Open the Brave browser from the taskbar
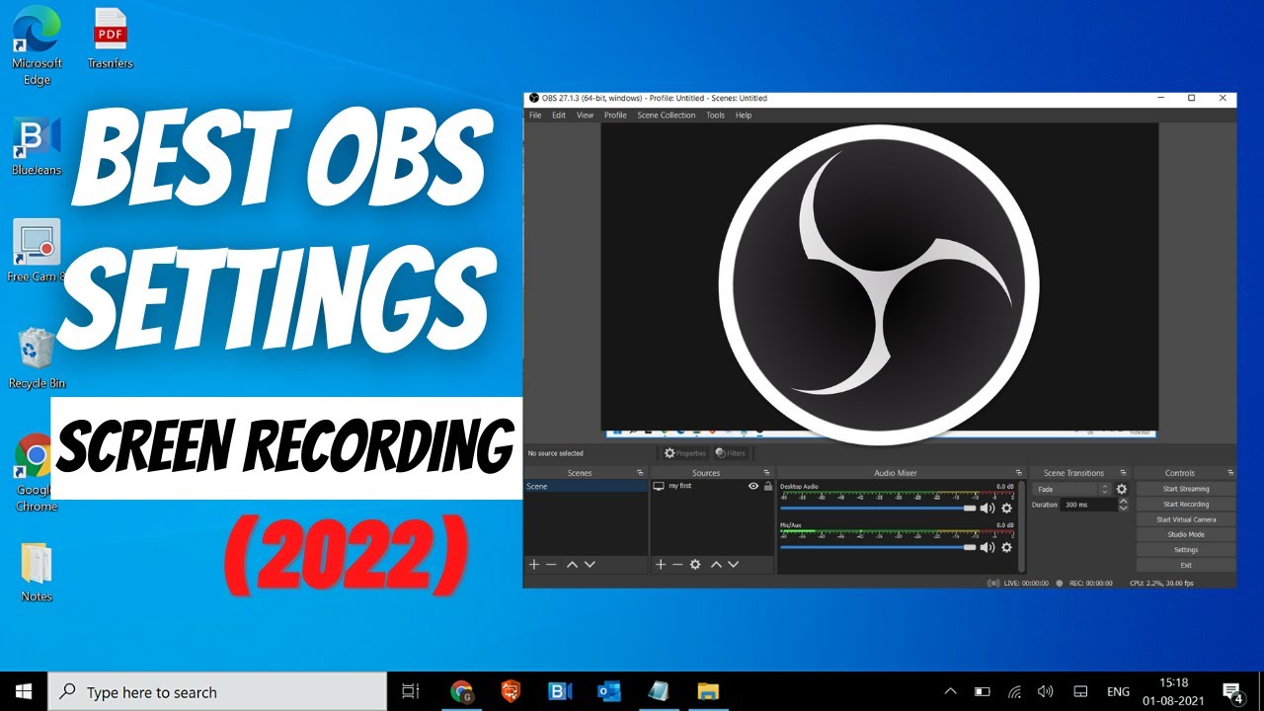Image resolution: width=1264 pixels, height=711 pixels. pos(510,691)
